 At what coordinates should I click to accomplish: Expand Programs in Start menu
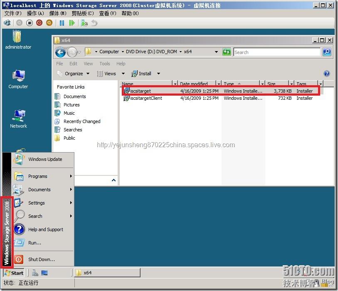pos(43,176)
